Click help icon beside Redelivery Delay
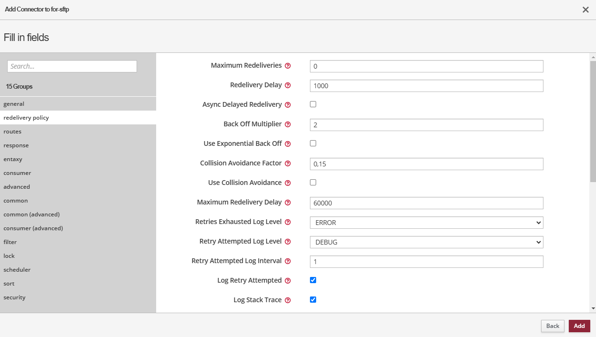The height and width of the screenshot is (337, 596). [287, 85]
